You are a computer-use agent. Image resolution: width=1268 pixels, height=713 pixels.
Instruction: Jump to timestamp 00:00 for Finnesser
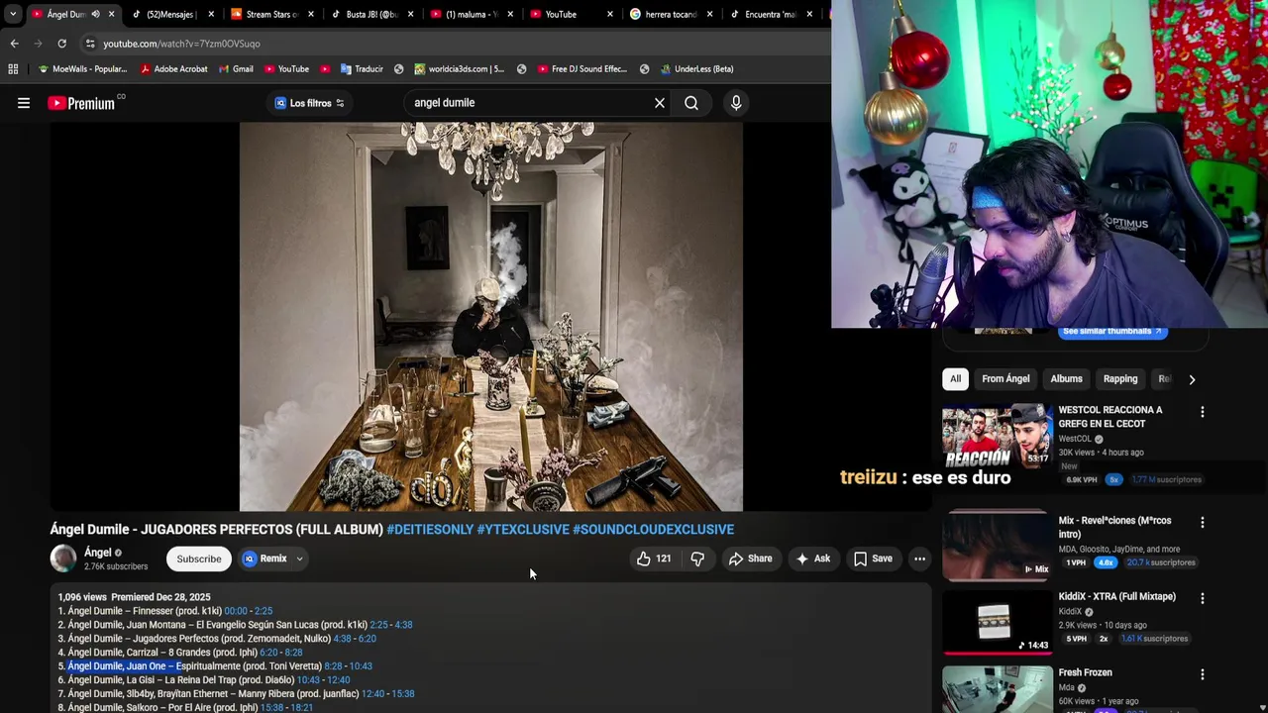tap(236, 611)
